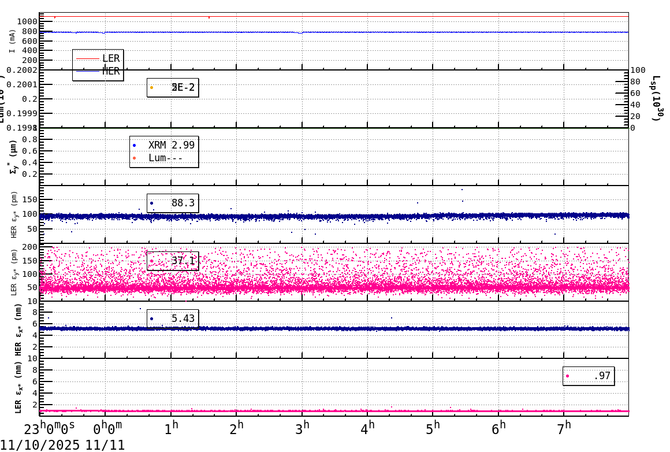Click the 23h0m0s start time label

point(49,429)
